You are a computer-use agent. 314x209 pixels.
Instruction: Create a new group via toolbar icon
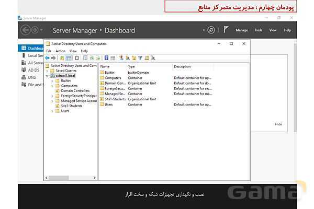point(128,58)
